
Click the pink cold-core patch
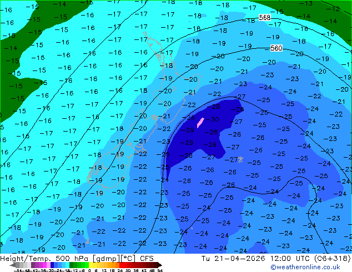tap(200, 123)
